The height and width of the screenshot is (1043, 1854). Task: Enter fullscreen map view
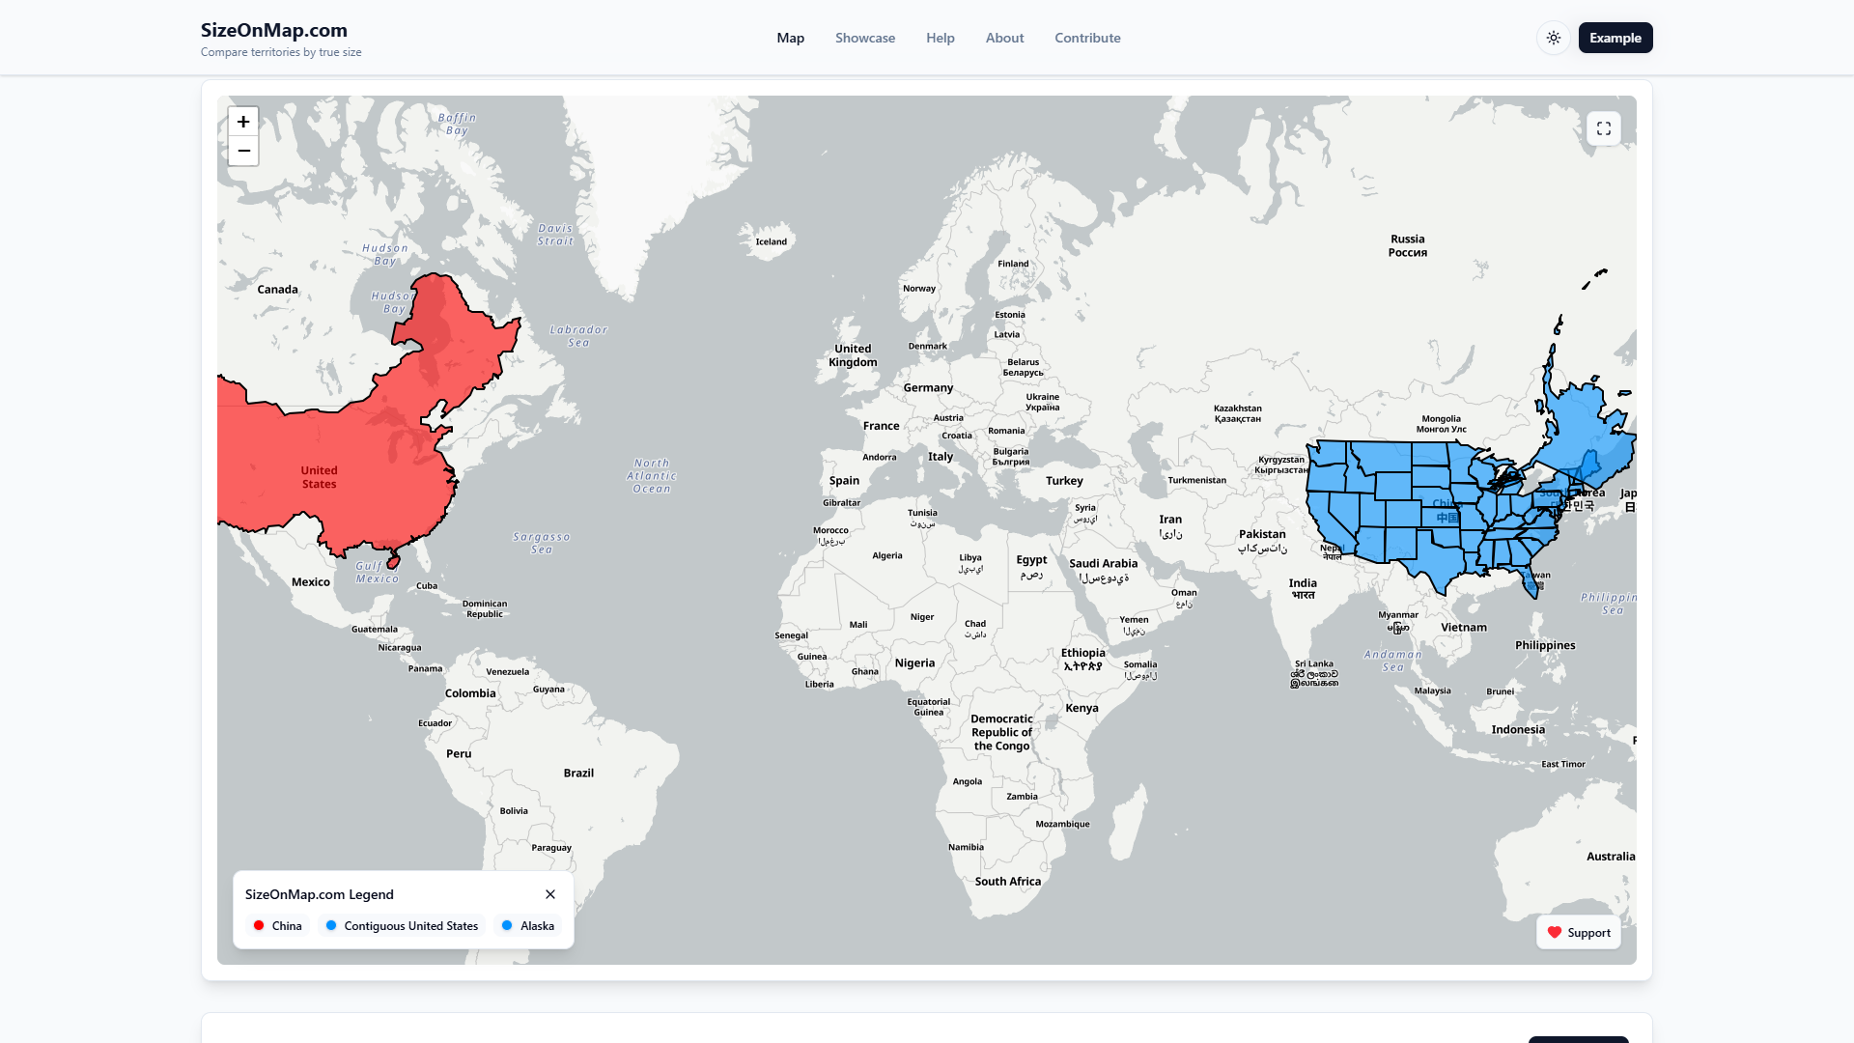click(1603, 128)
